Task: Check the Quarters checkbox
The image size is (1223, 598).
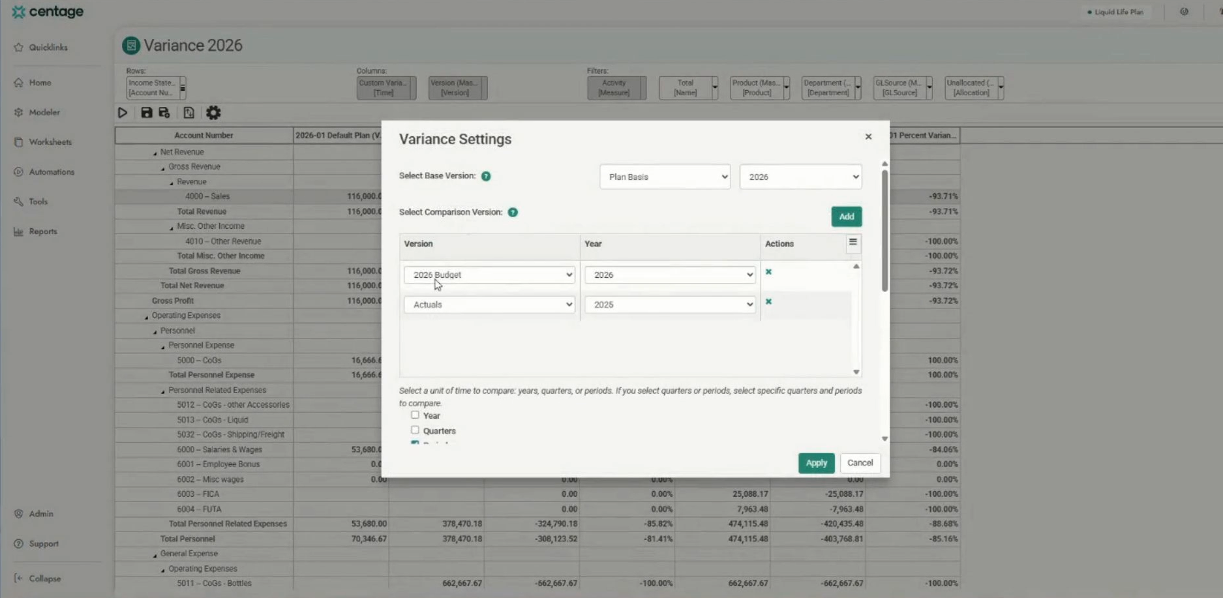Action: 415,430
